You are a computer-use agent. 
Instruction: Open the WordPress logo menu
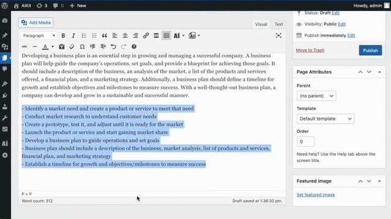pyautogui.click(x=4, y=5)
